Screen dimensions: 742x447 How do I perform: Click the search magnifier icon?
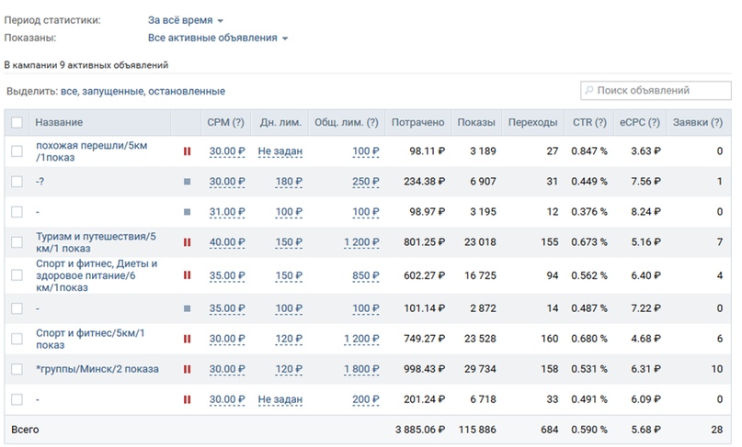click(x=588, y=91)
